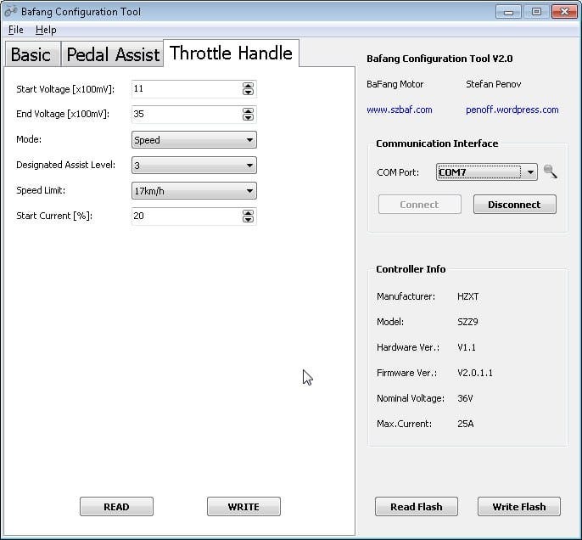This screenshot has width=582, height=540.
Task: Open the Speed Limit dropdown showing 17km/h
Action: 194,191
